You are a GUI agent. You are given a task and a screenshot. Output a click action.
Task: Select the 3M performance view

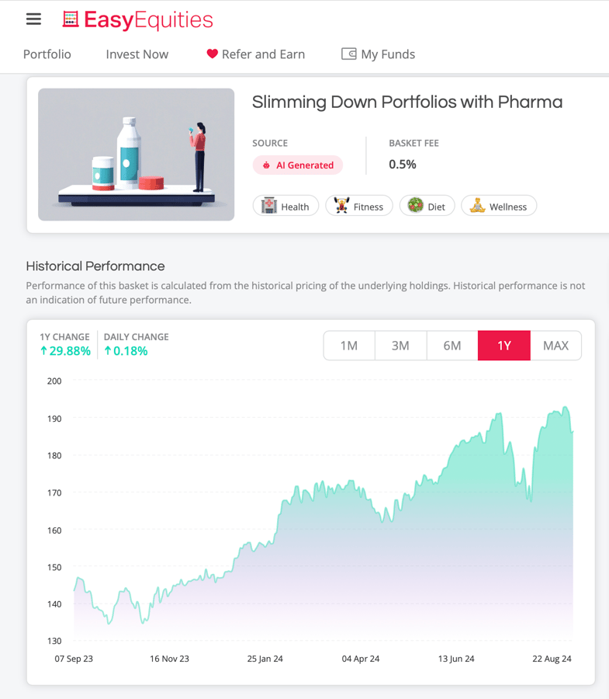[x=400, y=345]
